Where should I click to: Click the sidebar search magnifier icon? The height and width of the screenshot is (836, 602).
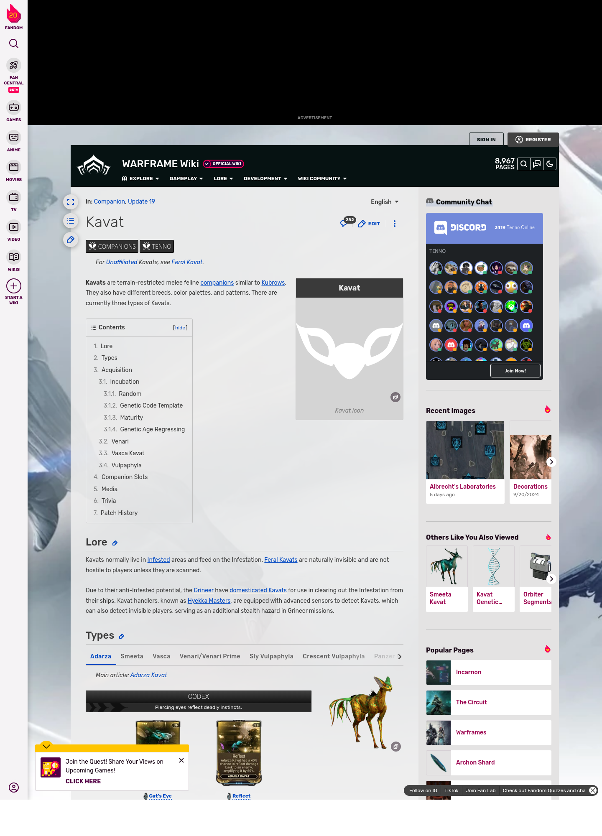click(x=14, y=43)
